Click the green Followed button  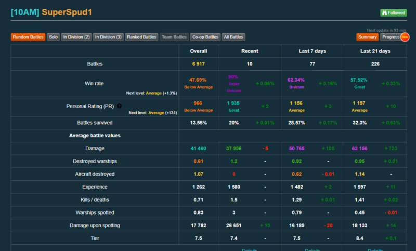pyautogui.click(x=394, y=12)
